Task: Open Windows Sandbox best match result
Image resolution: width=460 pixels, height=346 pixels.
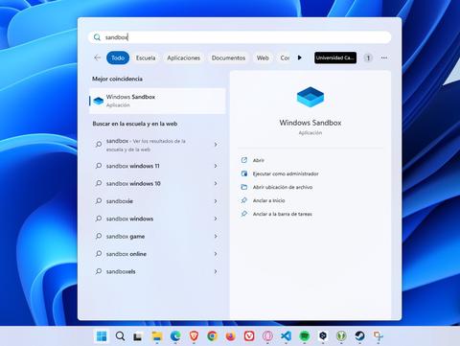Action: (x=157, y=101)
